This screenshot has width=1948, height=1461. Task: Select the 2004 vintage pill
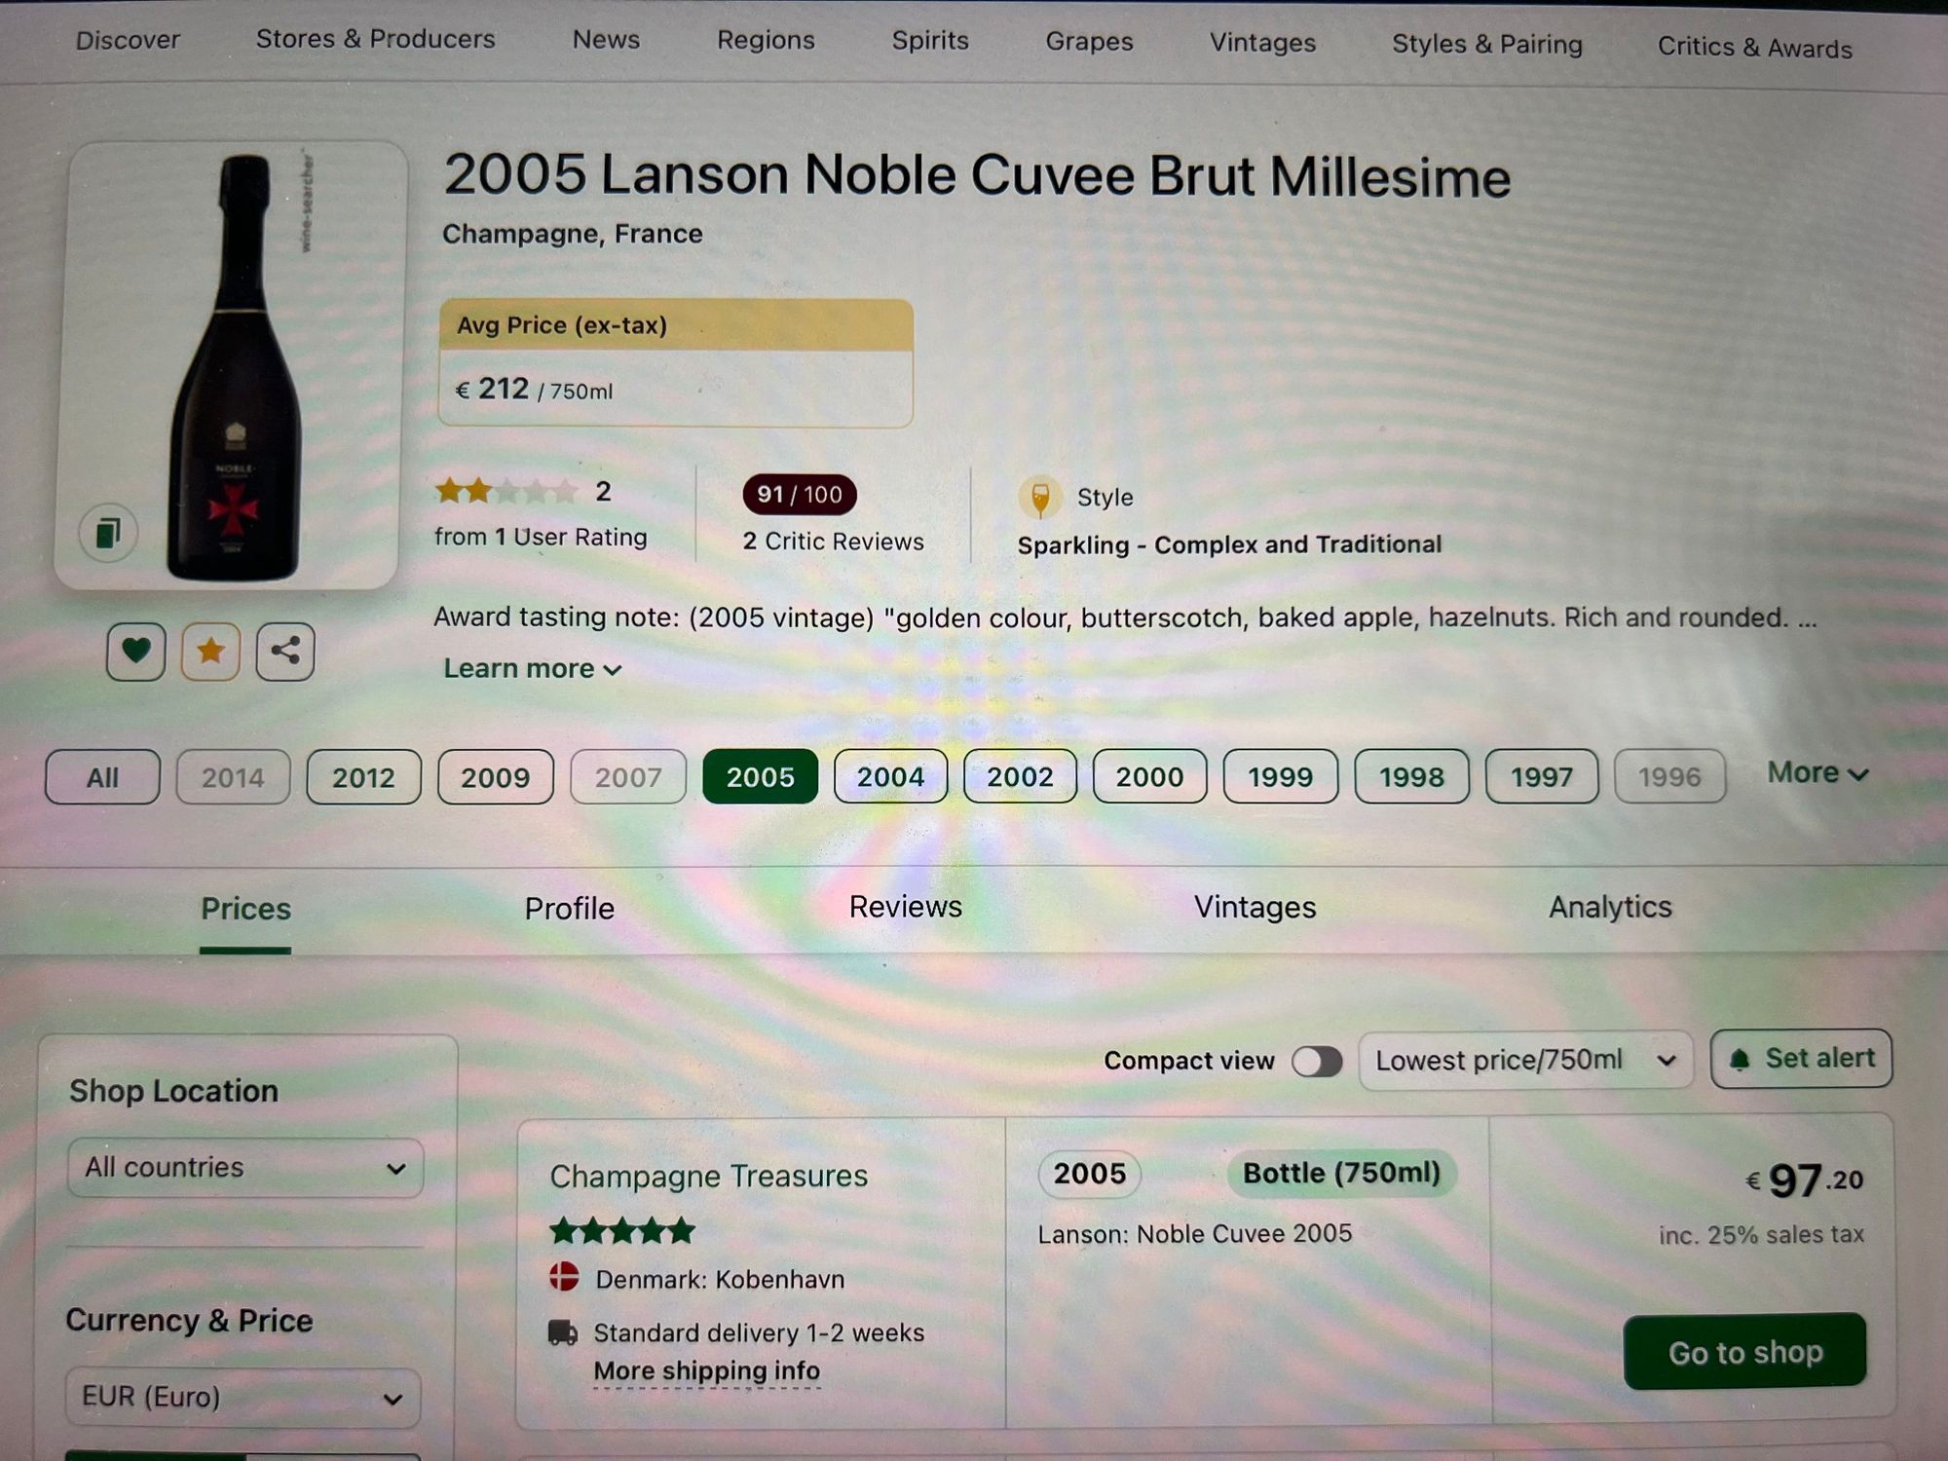[890, 776]
